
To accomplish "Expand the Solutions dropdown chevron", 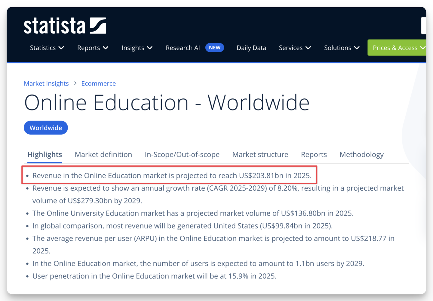I will pos(357,48).
